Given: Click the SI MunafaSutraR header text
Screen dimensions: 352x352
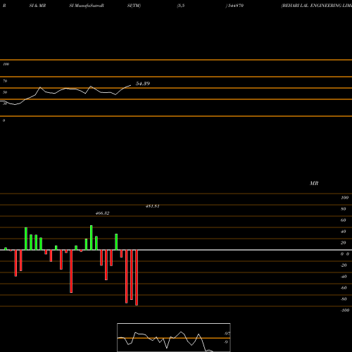Looking at the screenshot, I should coord(87,6).
